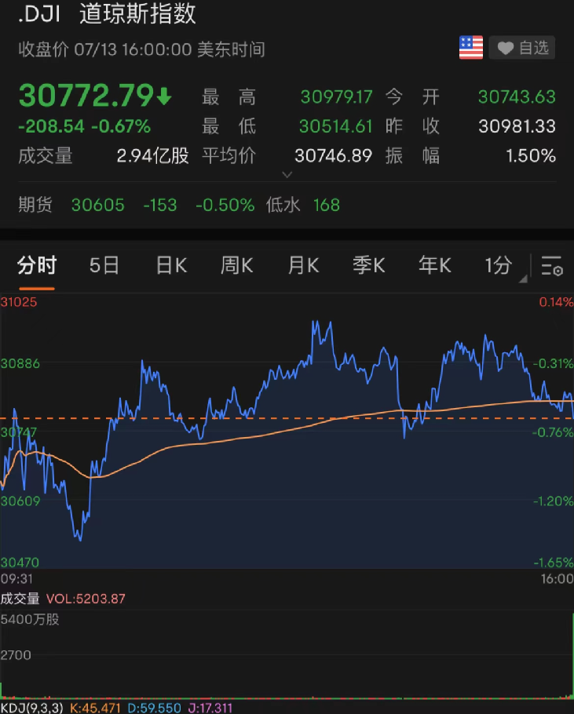Tap the 16:00 time label
Viewport: 574px width, 714px height.
[x=557, y=579]
